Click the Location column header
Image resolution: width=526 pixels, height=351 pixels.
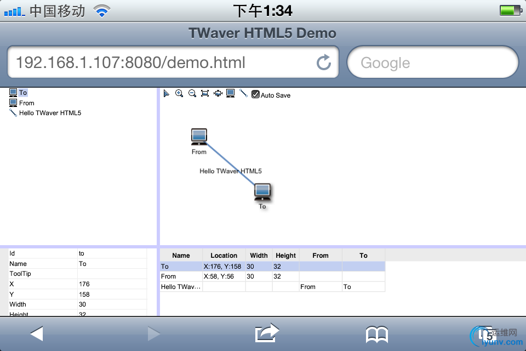(x=224, y=256)
